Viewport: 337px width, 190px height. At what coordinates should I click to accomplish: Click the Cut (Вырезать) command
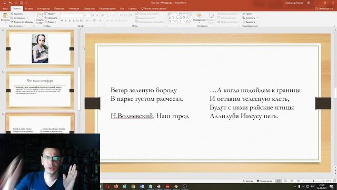pos(17,14)
